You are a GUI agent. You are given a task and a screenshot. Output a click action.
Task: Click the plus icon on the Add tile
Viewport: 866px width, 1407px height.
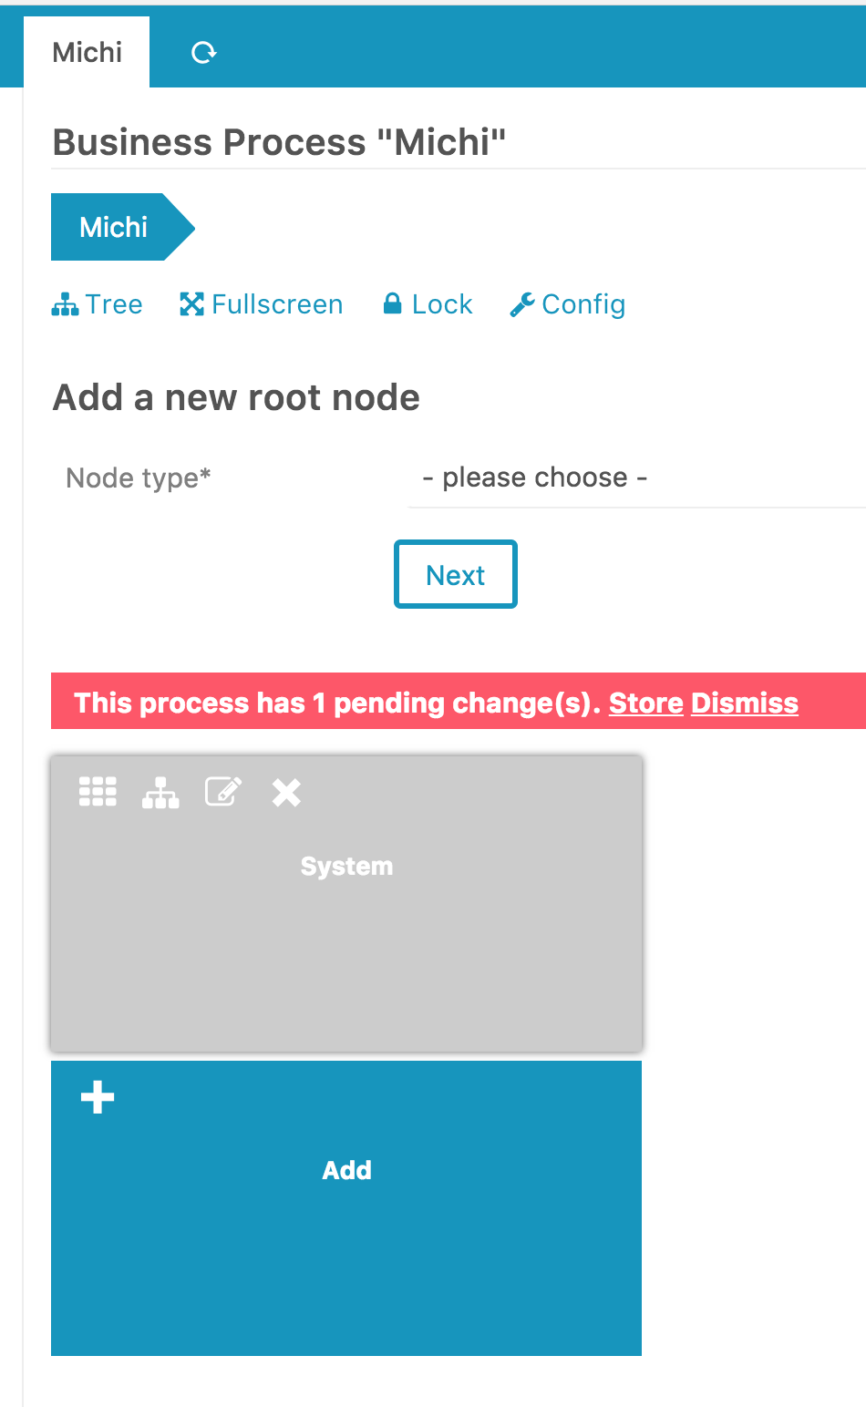pos(96,1097)
